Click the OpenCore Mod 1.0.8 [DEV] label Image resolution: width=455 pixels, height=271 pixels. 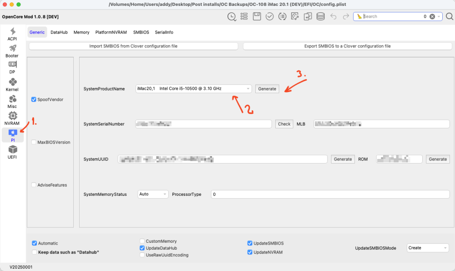30,17
